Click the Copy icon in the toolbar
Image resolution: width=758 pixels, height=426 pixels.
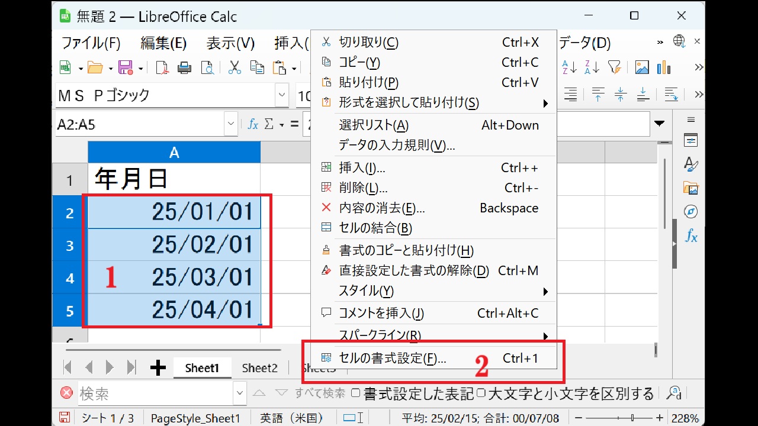pos(257,68)
